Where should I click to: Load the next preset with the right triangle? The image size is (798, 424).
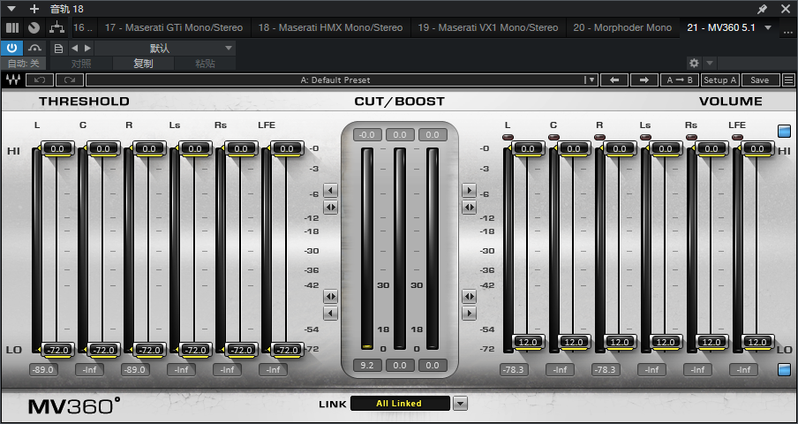coord(87,49)
